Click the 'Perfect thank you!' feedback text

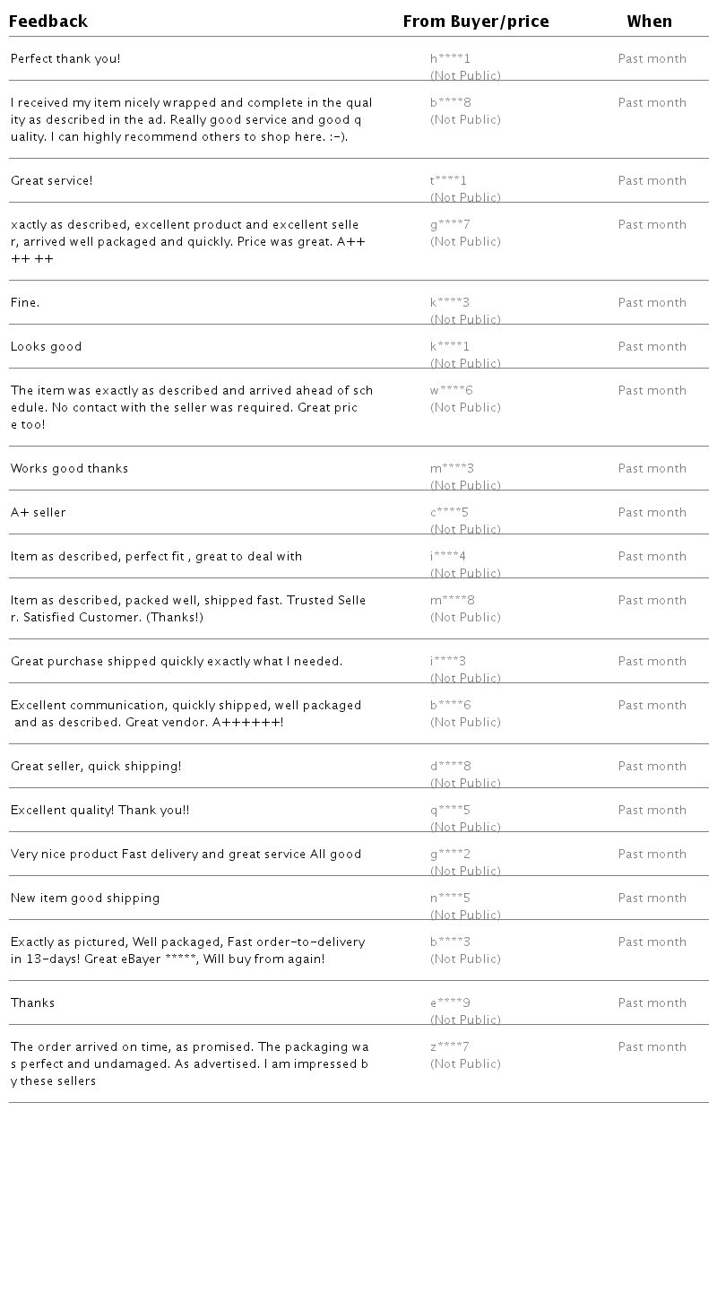[x=65, y=59]
